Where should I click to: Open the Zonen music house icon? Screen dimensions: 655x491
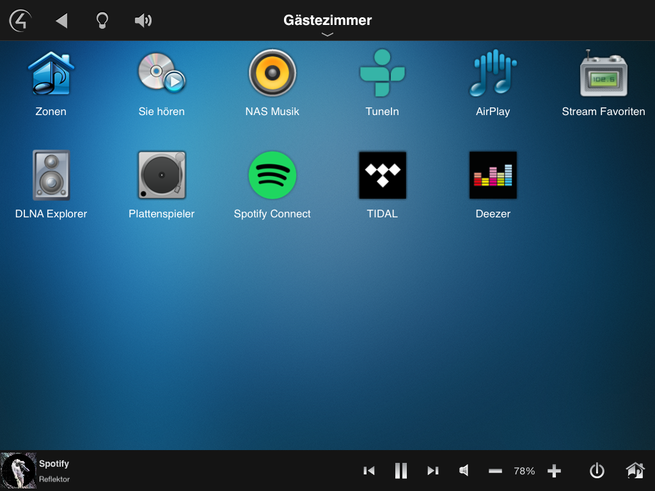[x=51, y=74]
